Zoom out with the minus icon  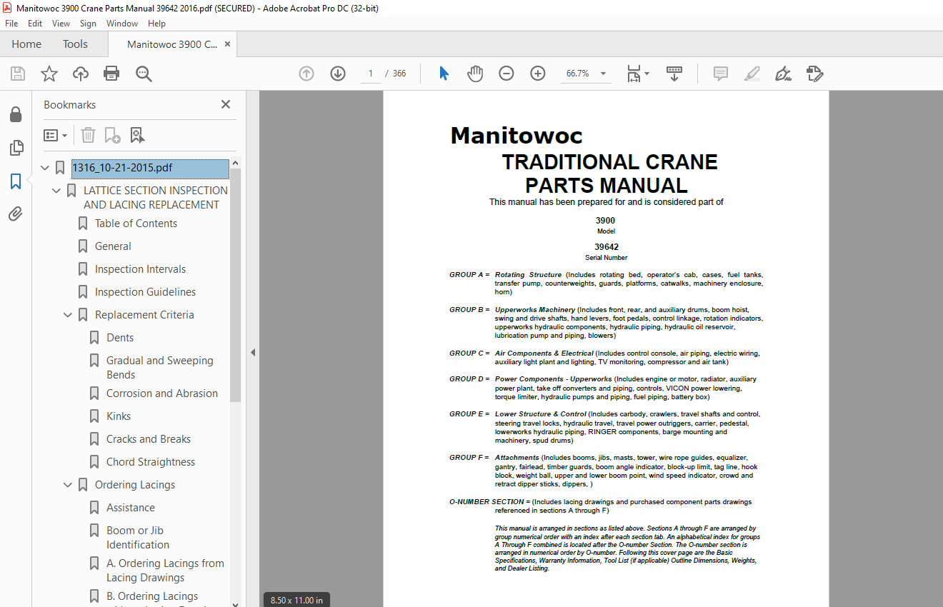[507, 74]
